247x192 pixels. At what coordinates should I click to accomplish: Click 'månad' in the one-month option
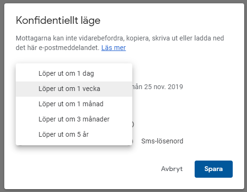pos(93,104)
